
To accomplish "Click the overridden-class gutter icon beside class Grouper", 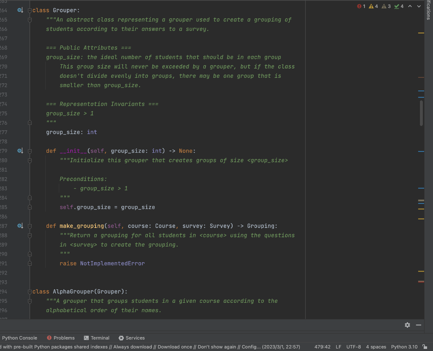I will [20, 10].
